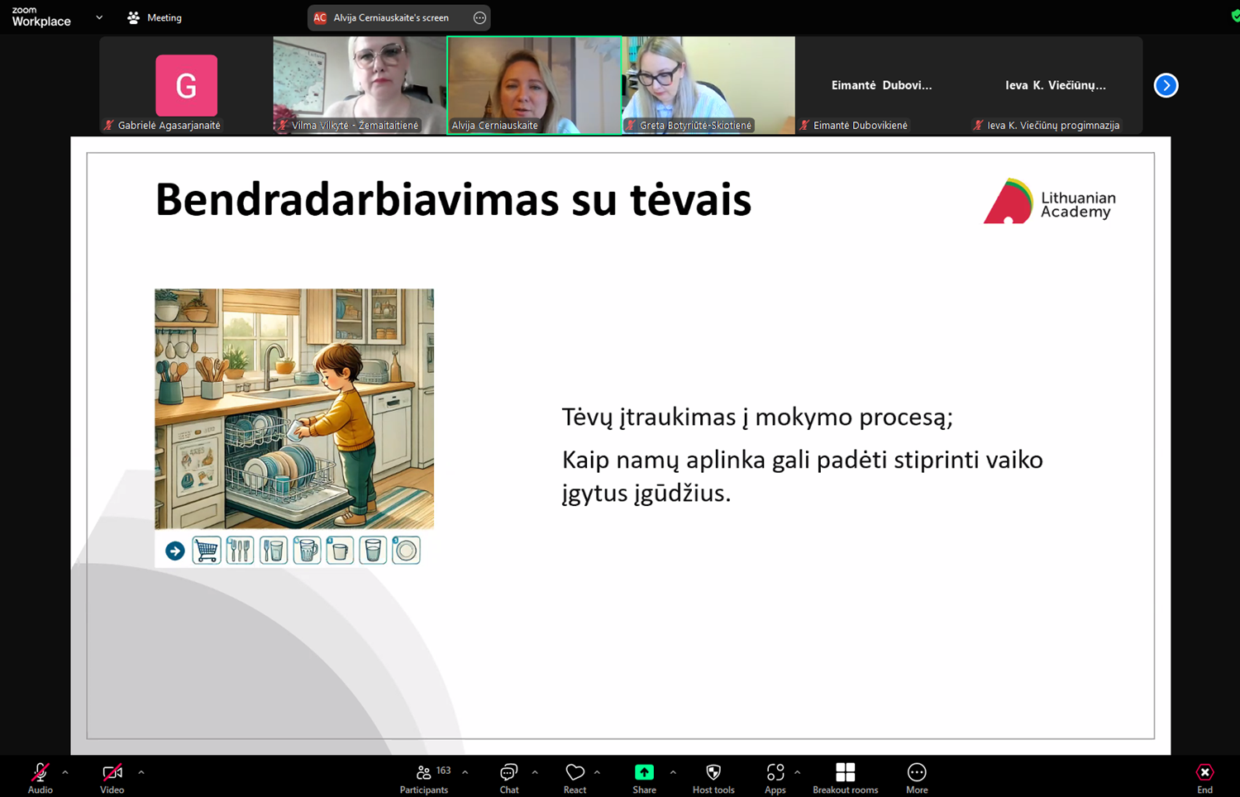Screen dimensions: 1240x797
Task: Select Ieva K. Viečiūnų progimnazija tile
Action: (x=1056, y=85)
